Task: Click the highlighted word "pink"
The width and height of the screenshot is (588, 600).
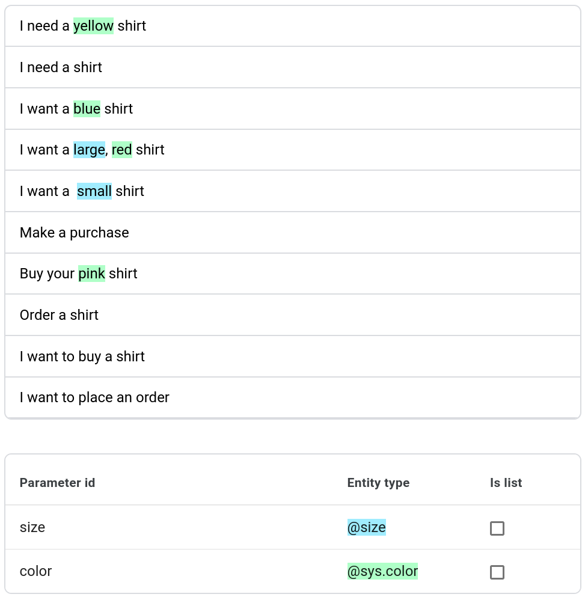Action: pyautogui.click(x=91, y=274)
